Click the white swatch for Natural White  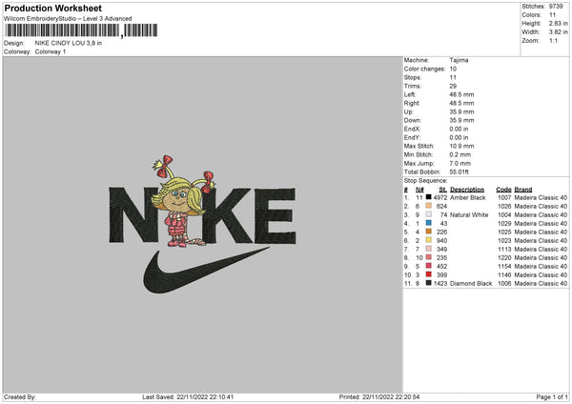[x=428, y=214]
